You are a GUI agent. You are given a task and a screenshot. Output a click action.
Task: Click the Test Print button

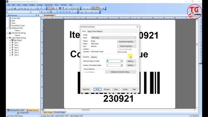(x=86, y=89)
